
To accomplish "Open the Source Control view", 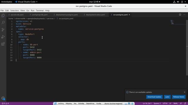I will tap(3, 30).
